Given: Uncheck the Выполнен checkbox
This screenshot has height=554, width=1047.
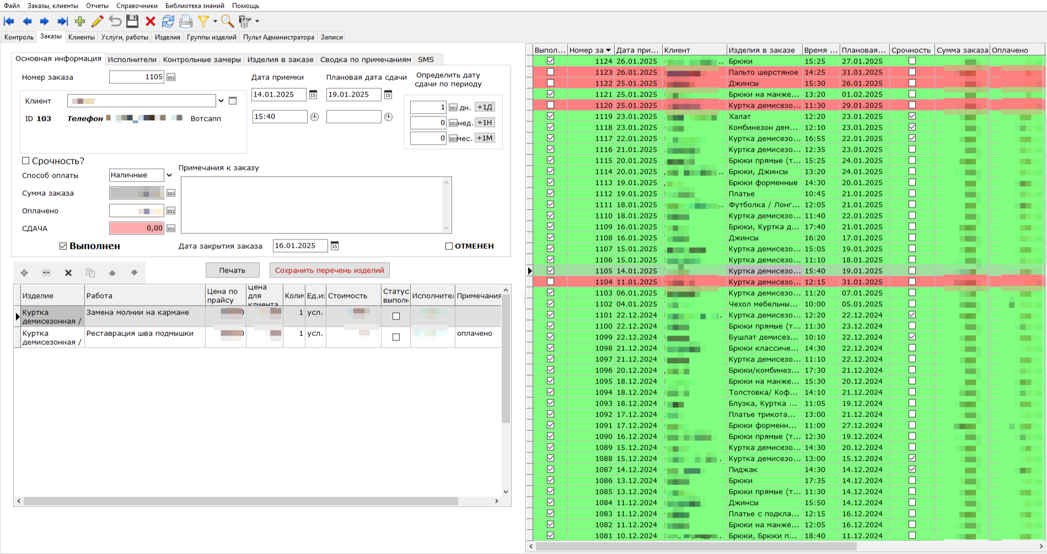Looking at the screenshot, I should [x=63, y=246].
